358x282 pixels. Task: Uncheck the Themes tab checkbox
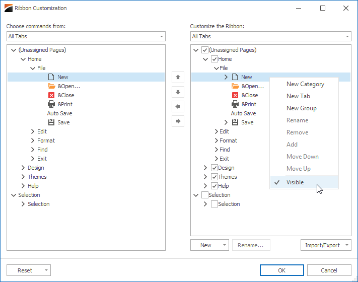tap(214, 177)
